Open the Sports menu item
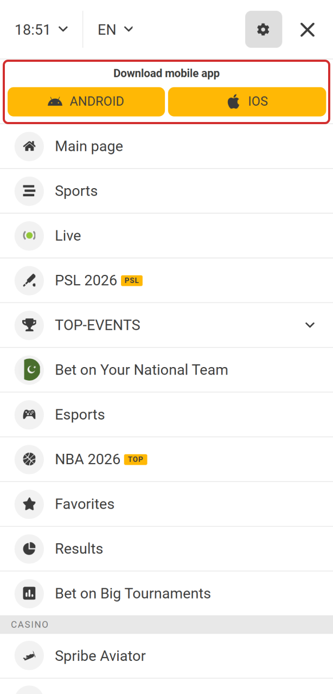Screen dimensions: 333x694 (x=76, y=191)
